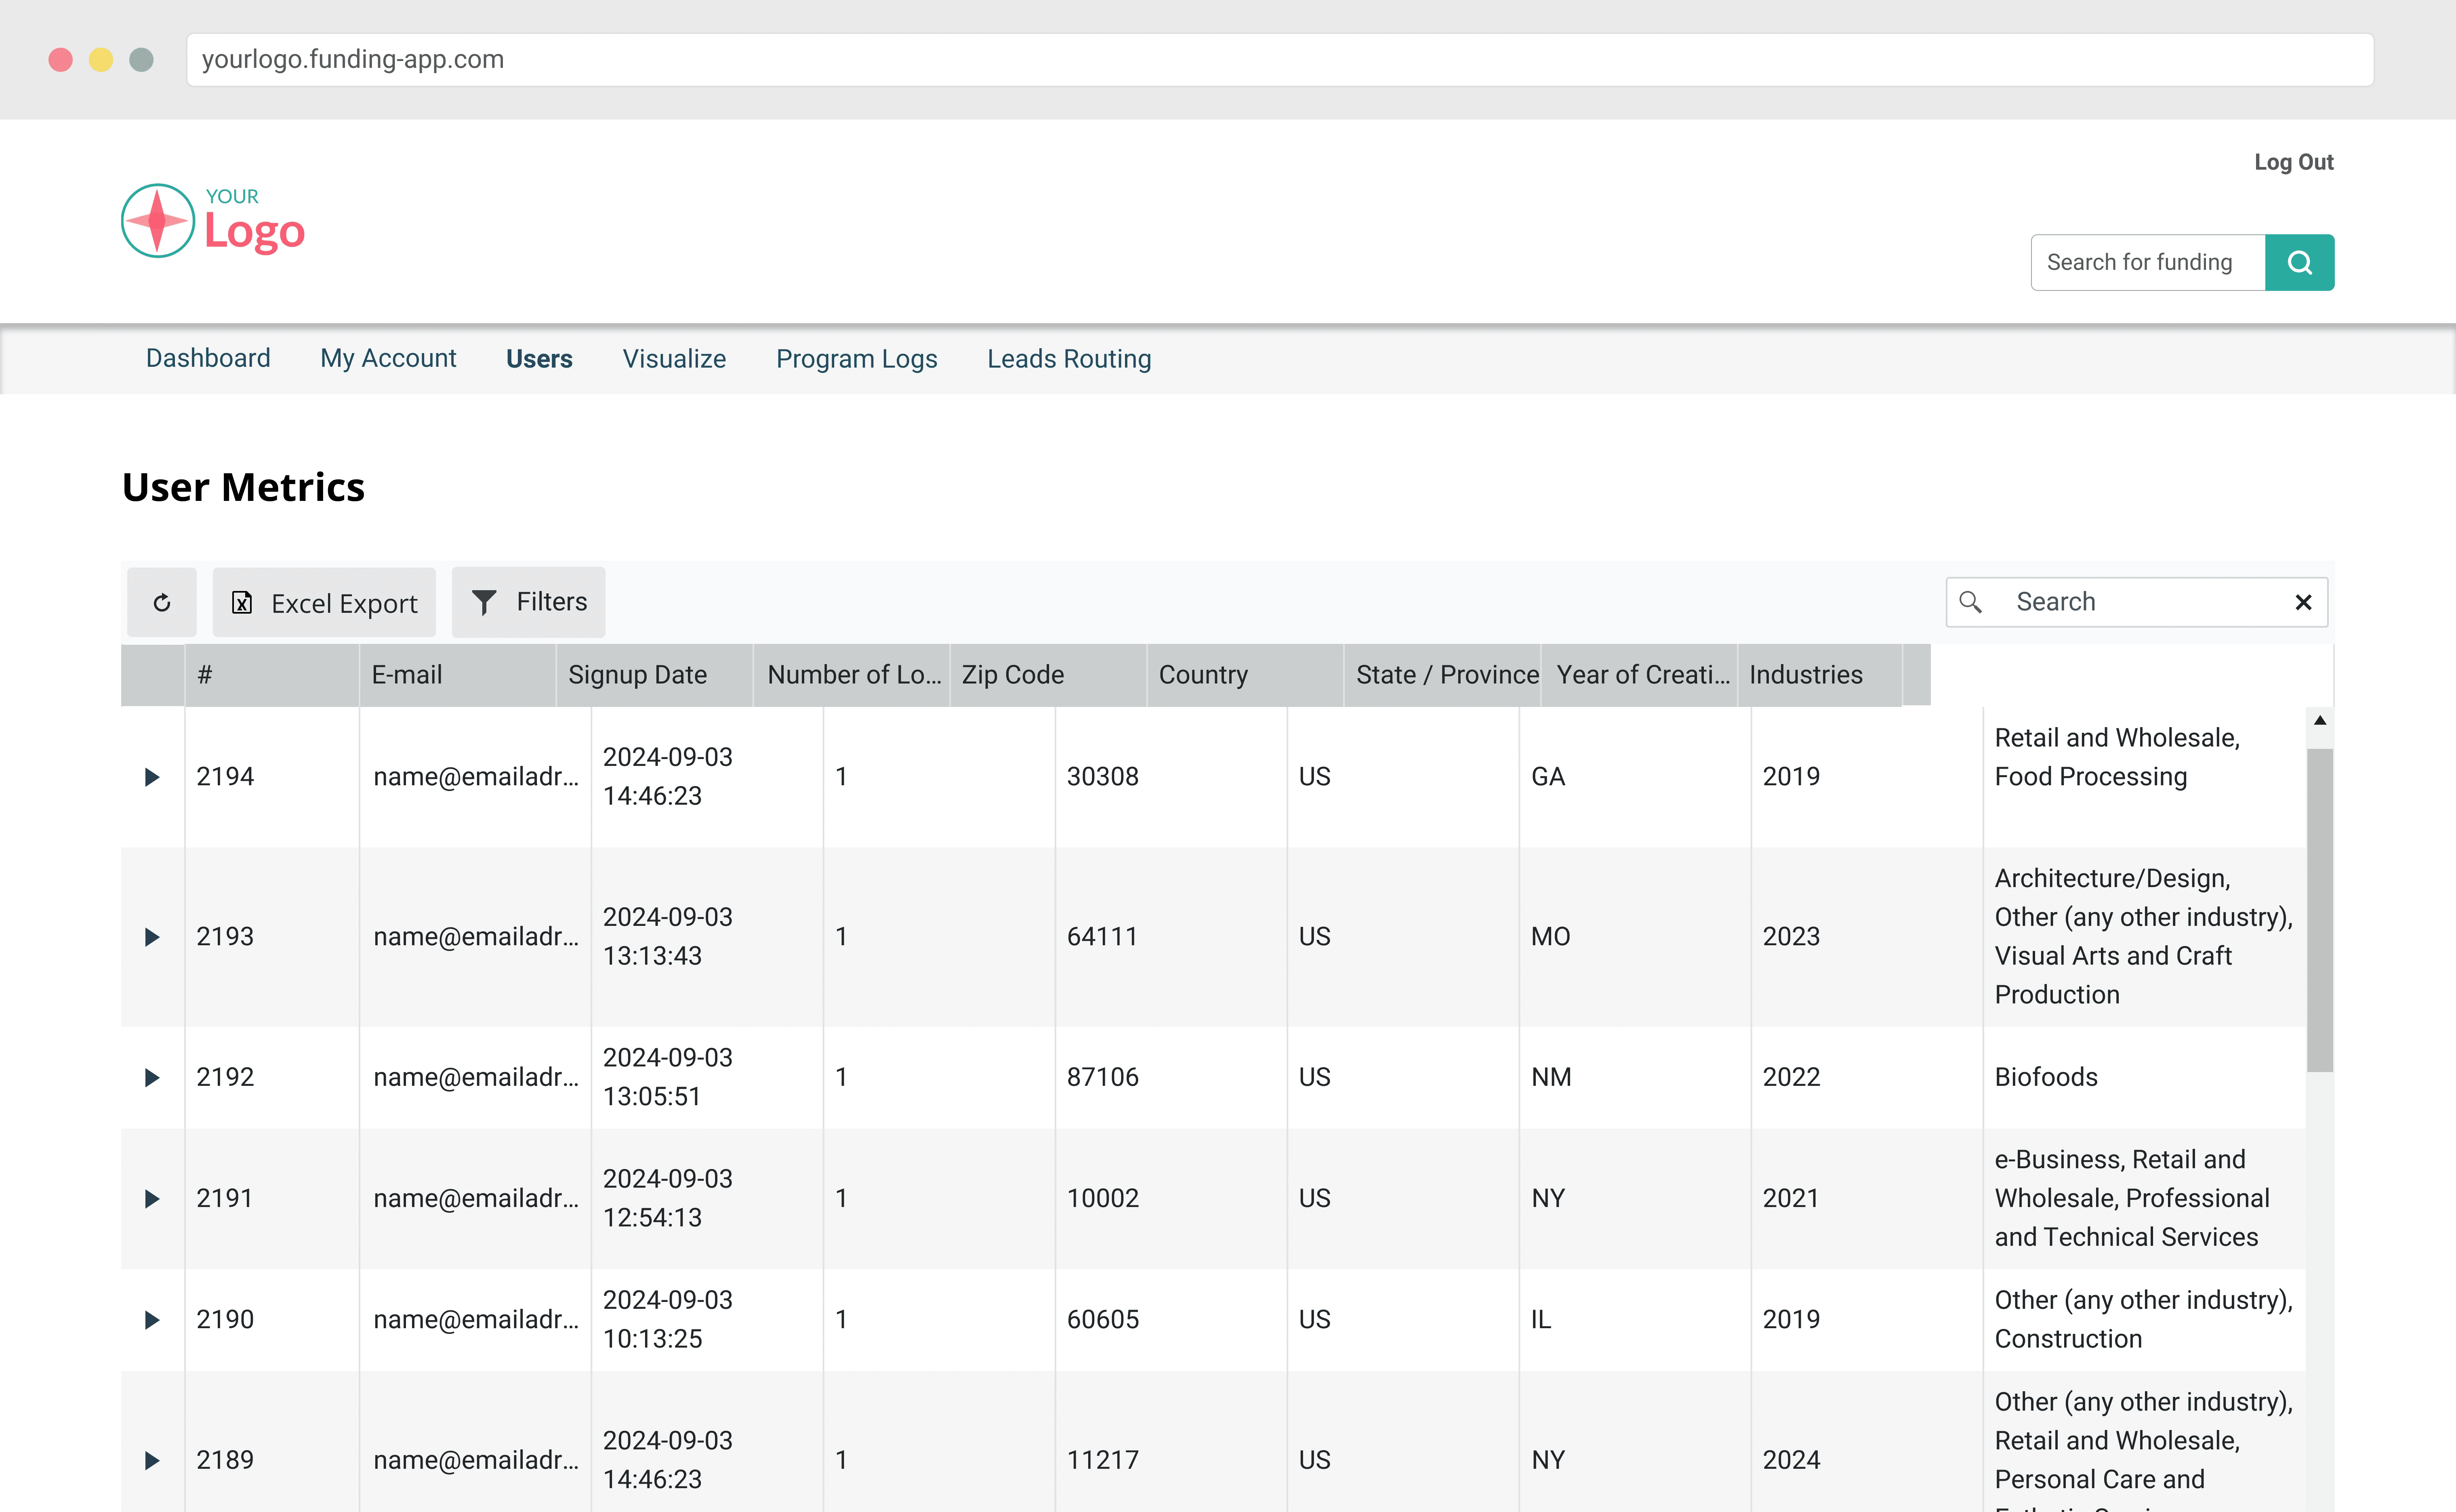Sort by the # column header
The width and height of the screenshot is (2456, 1512).
pyautogui.click(x=272, y=675)
